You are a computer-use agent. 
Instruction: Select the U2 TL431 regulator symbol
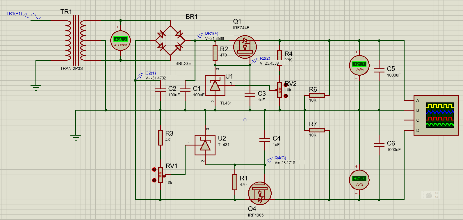click(205, 145)
